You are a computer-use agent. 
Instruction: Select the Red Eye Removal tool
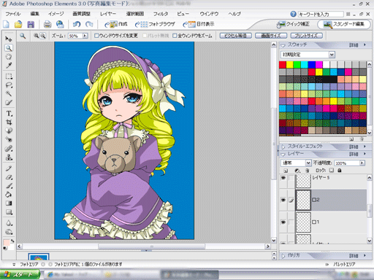pos(9,140)
